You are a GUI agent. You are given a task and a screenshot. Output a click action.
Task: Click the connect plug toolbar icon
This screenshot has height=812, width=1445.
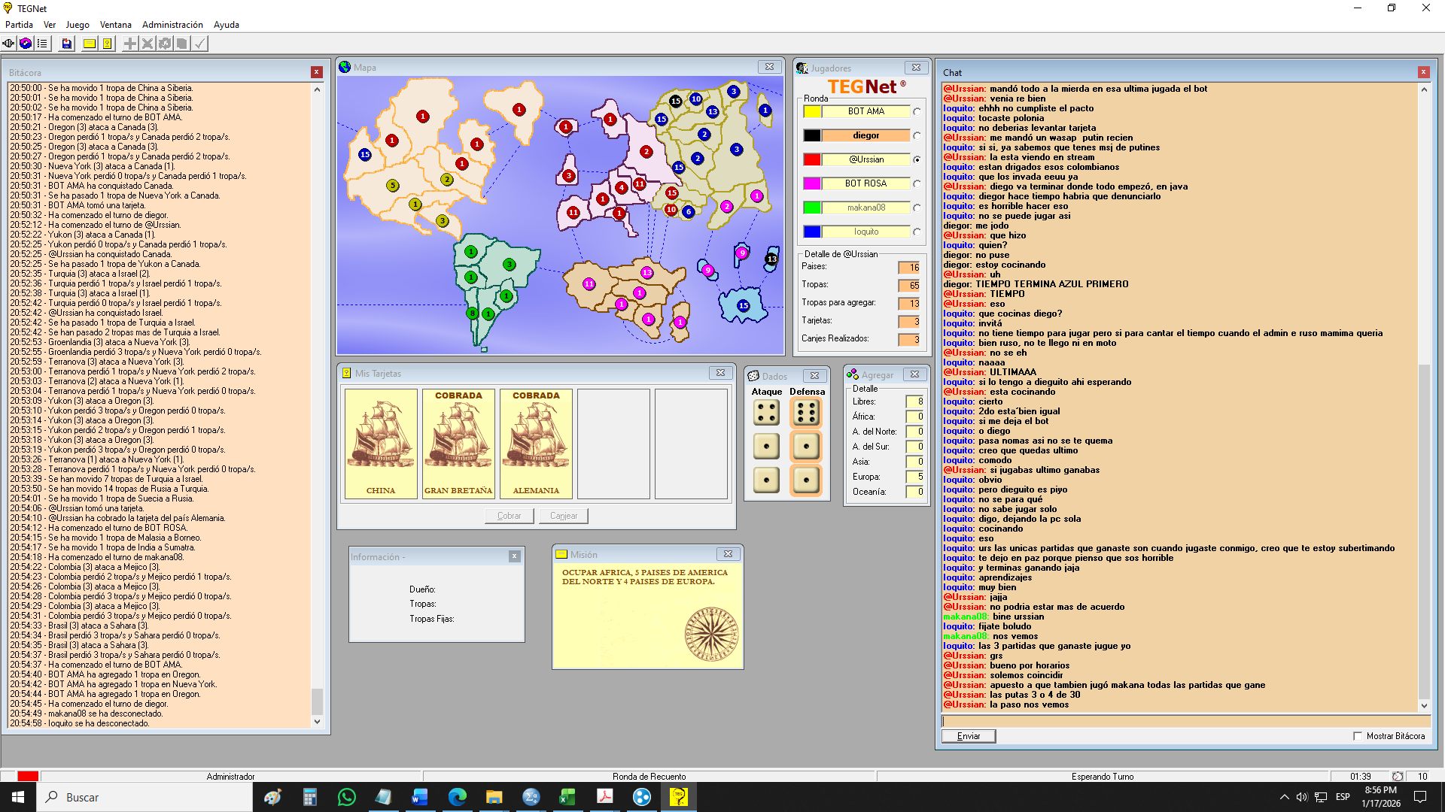[8, 44]
